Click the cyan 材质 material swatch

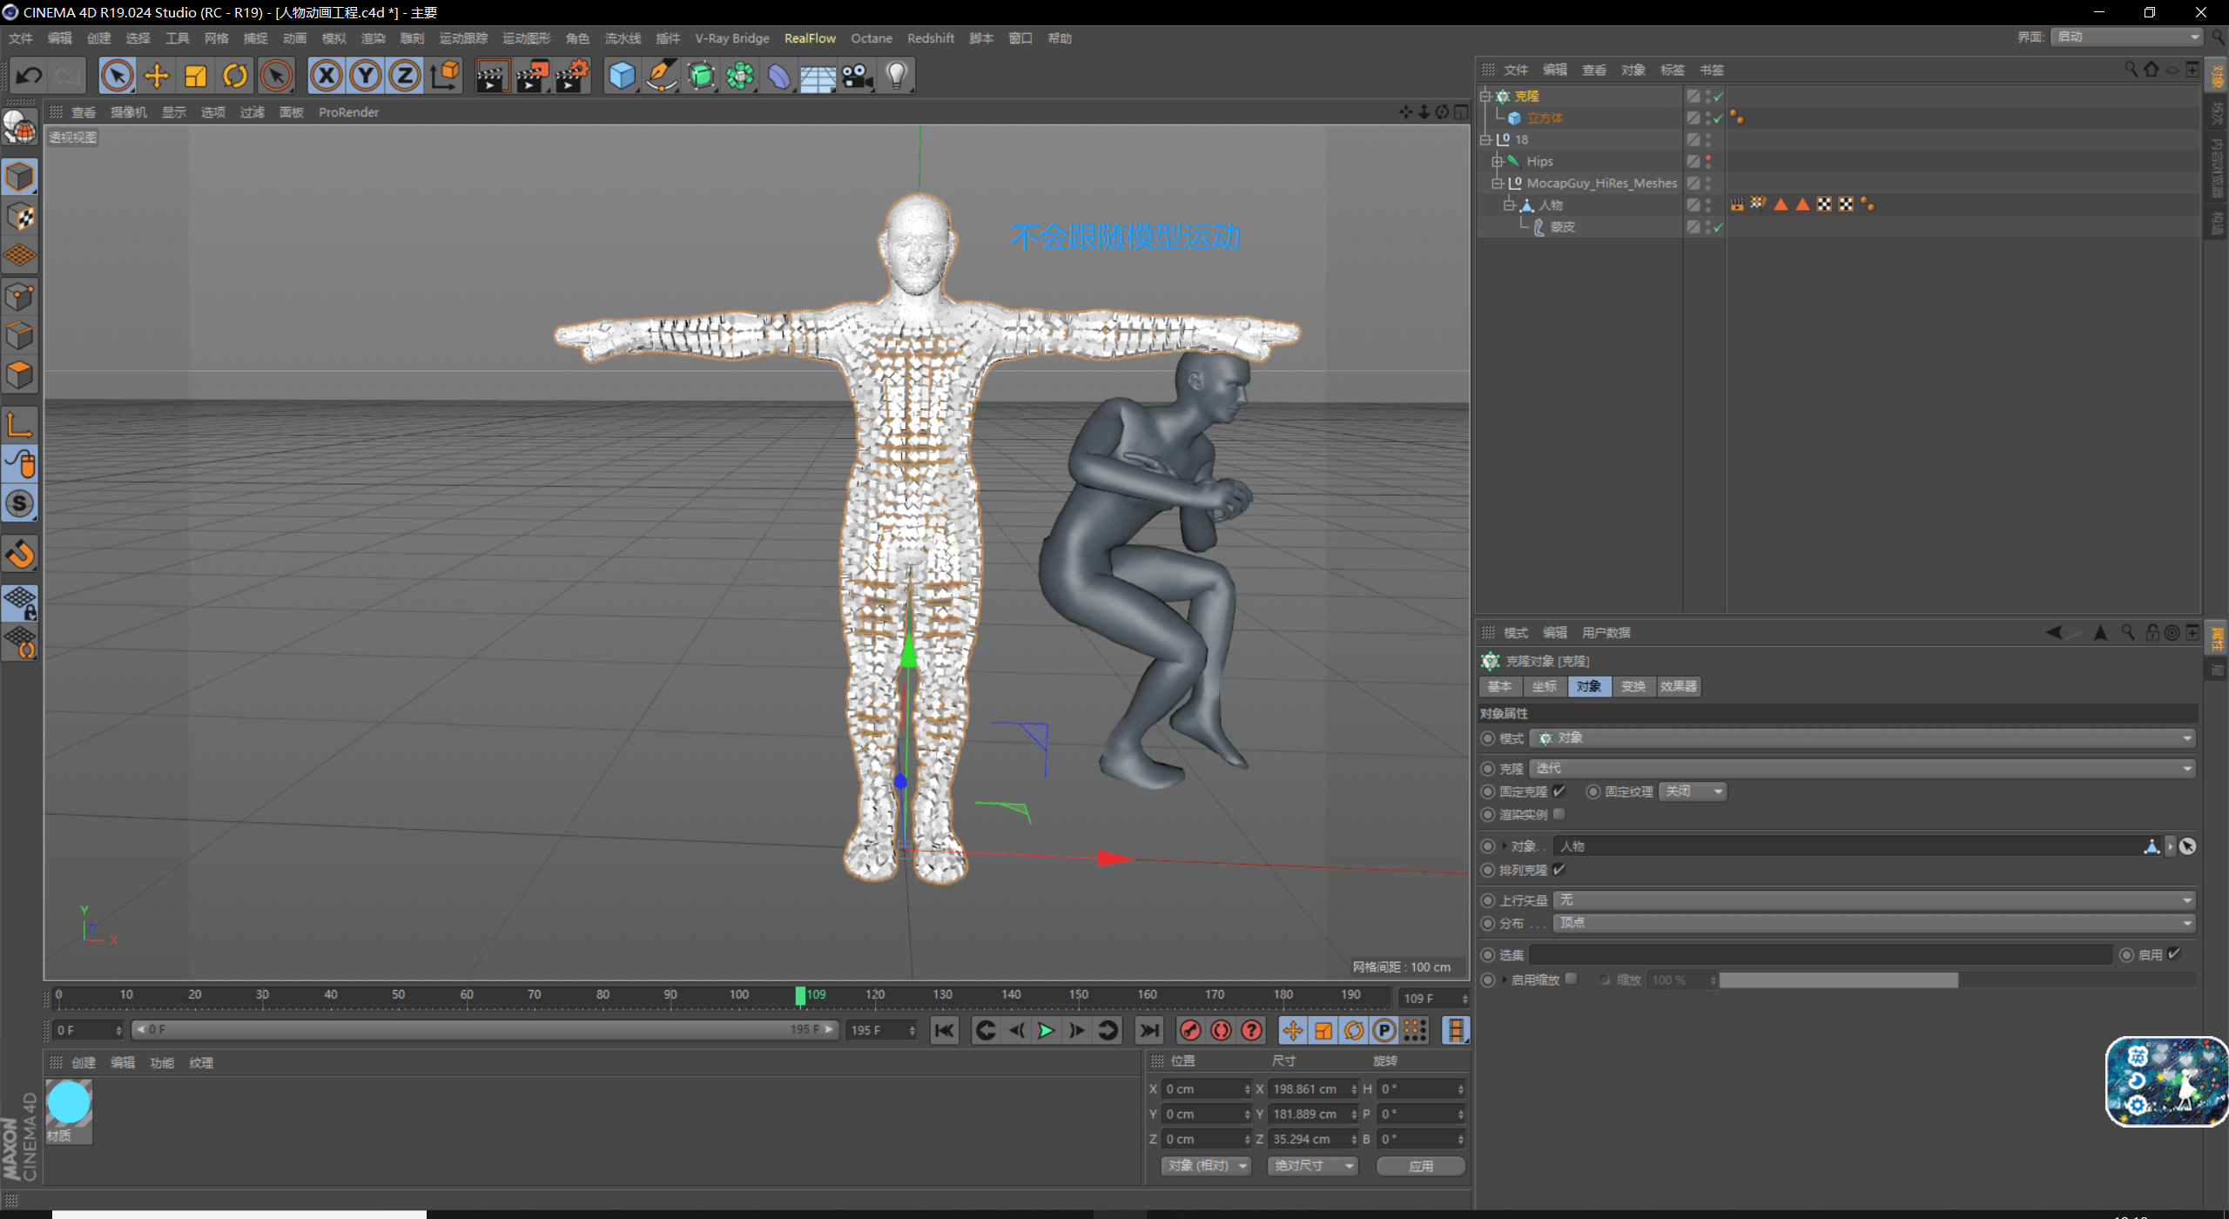pyautogui.click(x=69, y=1103)
